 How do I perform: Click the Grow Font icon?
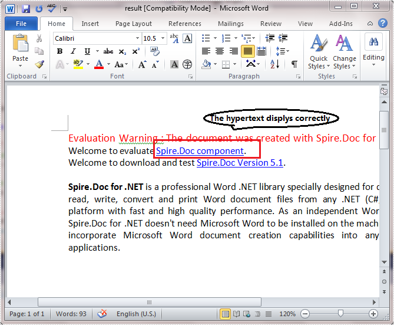tap(142, 64)
